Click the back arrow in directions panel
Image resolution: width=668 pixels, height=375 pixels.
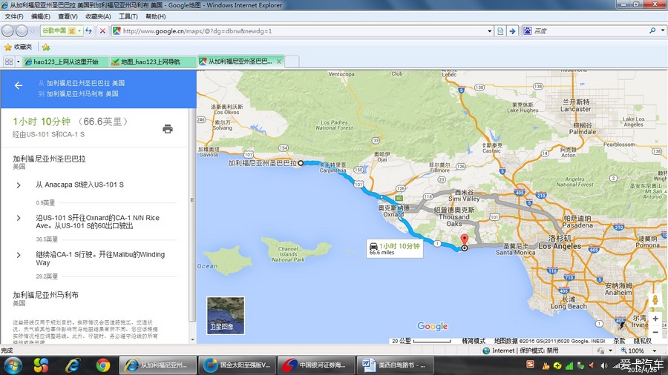19,86
